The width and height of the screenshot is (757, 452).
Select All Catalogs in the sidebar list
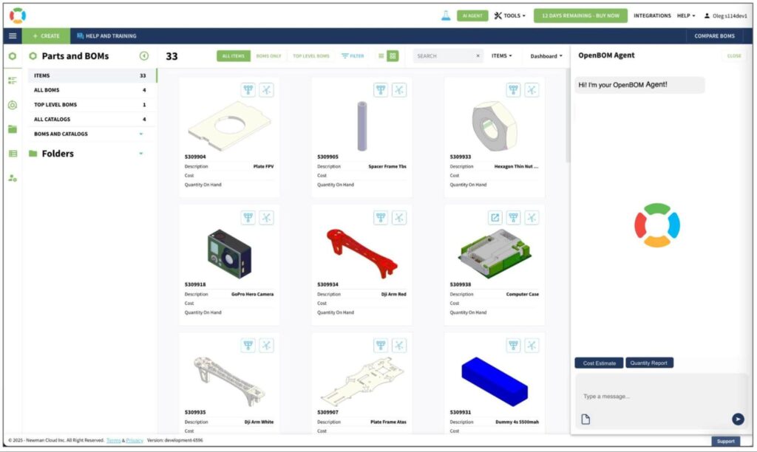(92, 119)
